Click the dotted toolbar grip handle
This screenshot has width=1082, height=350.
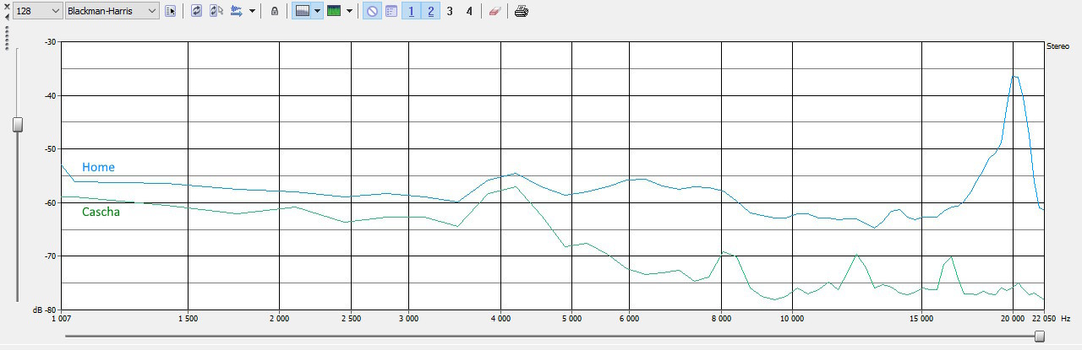(6, 37)
